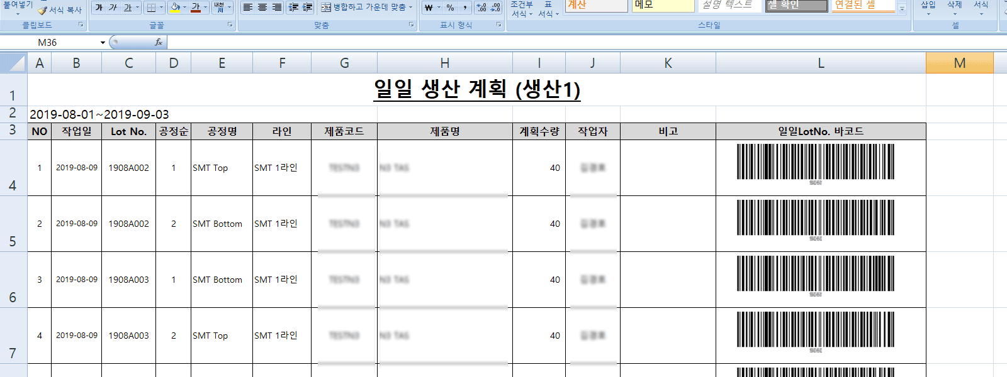Click the Select All corner of the sheet
This screenshot has width=1007, height=377.
(x=13, y=63)
